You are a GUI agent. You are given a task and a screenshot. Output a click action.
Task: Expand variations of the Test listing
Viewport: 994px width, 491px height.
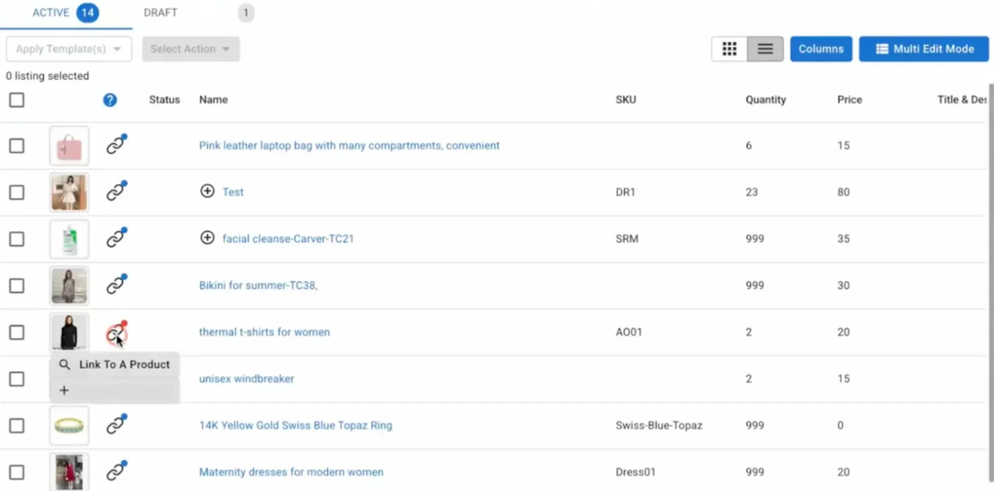pos(207,191)
